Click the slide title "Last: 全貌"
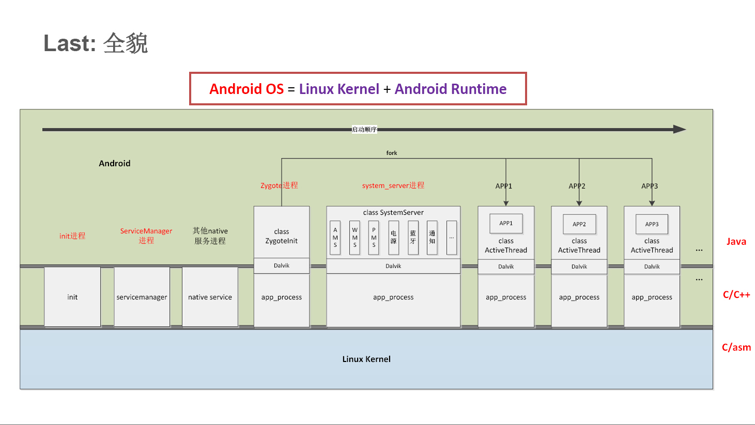The width and height of the screenshot is (755, 425). pos(96,43)
